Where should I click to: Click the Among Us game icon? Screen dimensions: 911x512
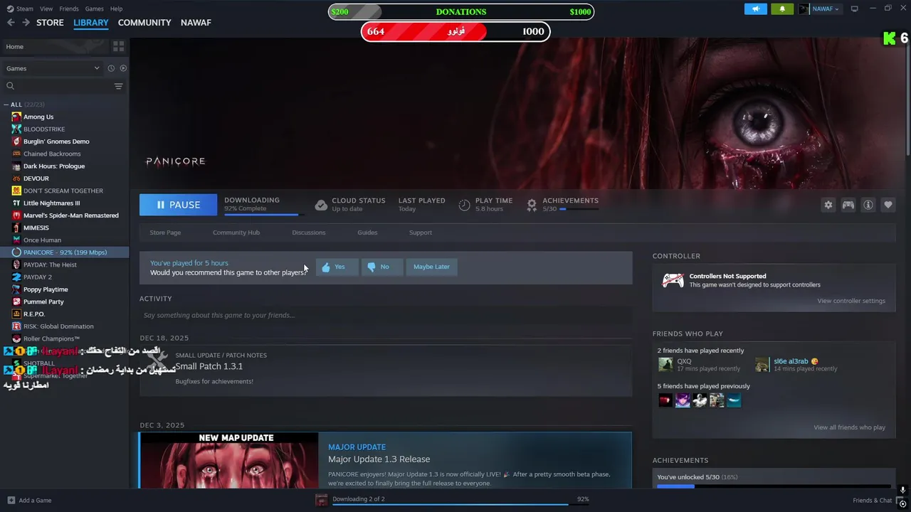pos(16,117)
